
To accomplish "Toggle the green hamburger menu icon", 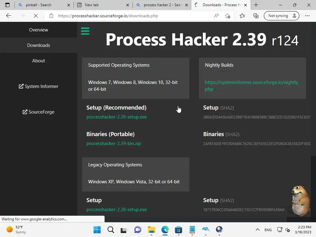I will click(85, 31).
